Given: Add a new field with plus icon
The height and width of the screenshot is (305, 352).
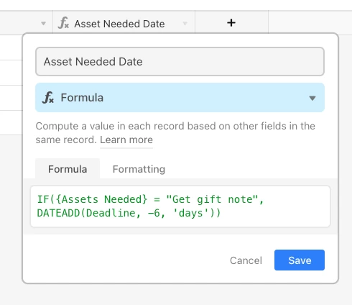Looking at the screenshot, I should tap(231, 23).
